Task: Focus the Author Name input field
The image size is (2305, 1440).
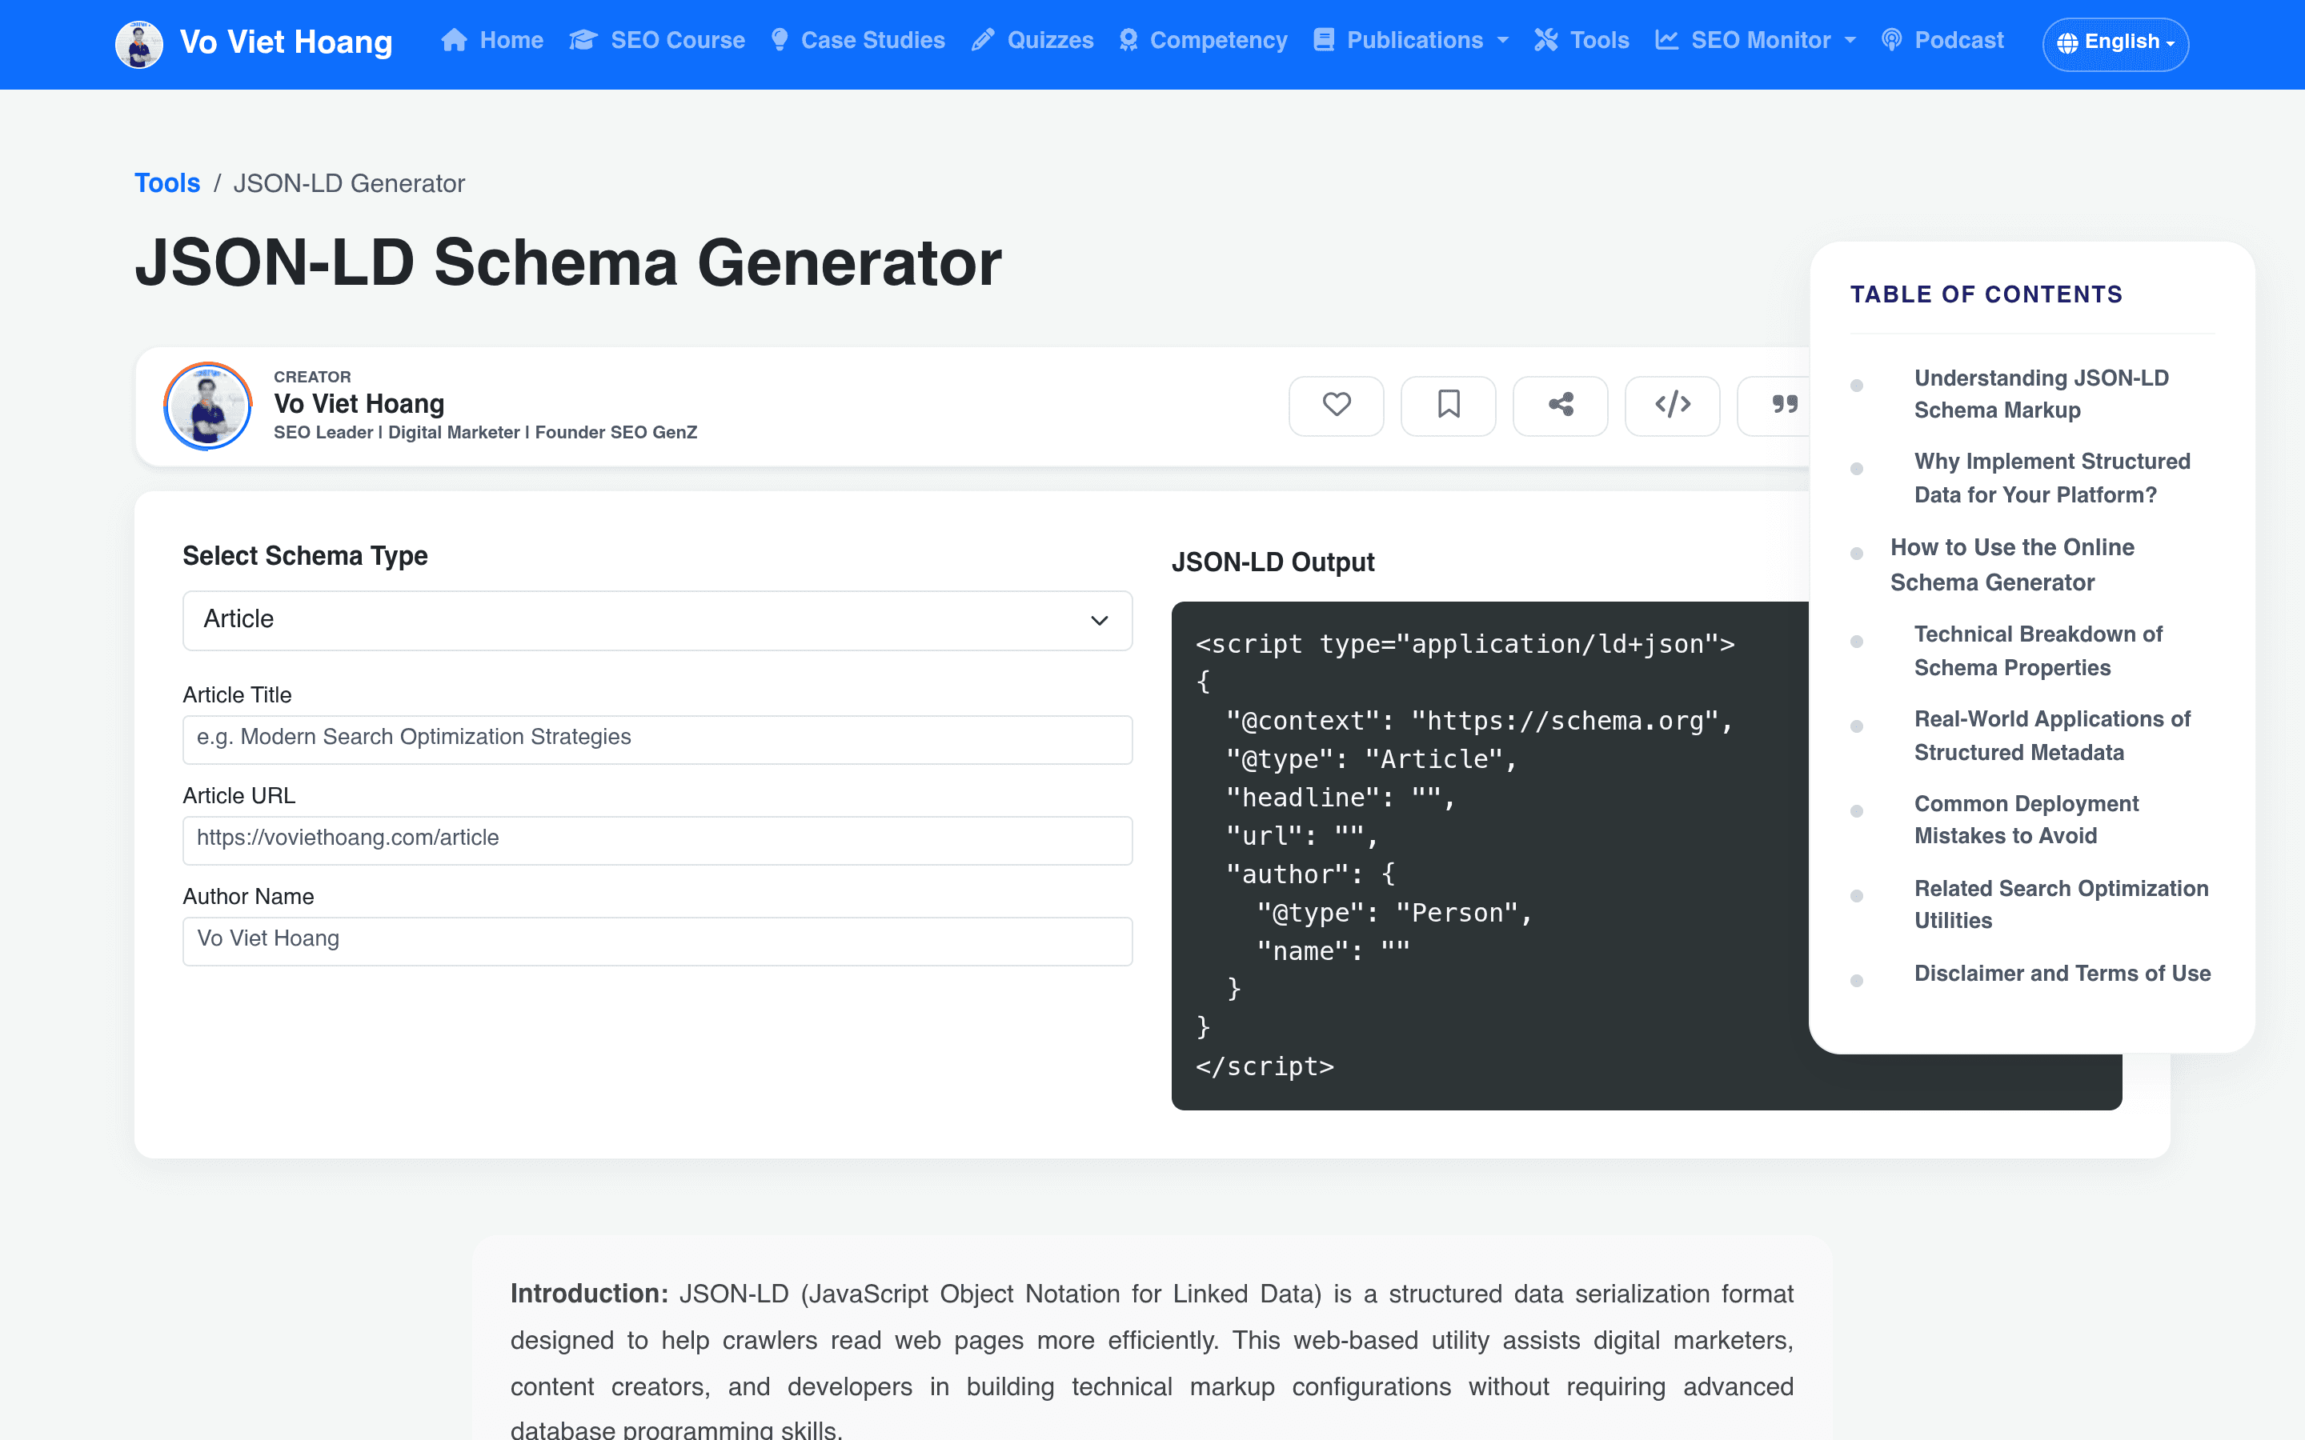Action: [657, 941]
